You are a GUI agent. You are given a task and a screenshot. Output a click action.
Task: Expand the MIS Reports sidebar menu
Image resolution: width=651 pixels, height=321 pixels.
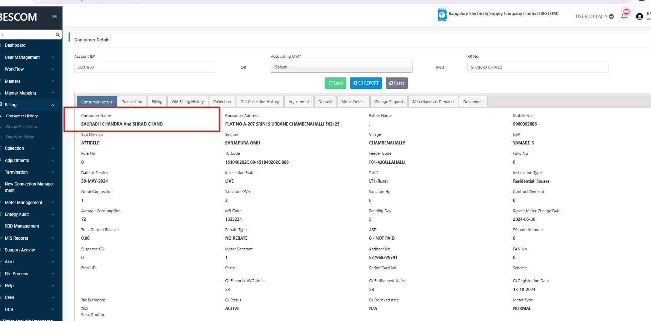pyautogui.click(x=29, y=238)
